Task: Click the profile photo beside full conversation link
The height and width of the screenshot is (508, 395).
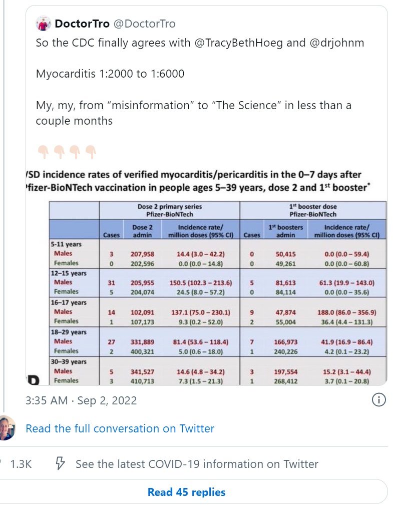Action: (7, 428)
